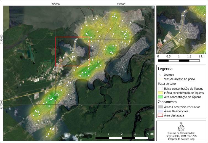Click the gray Áreas Comerciais-Portuárias symbol
Image resolution: width=208 pixels, height=143 pixels.
[160, 107]
